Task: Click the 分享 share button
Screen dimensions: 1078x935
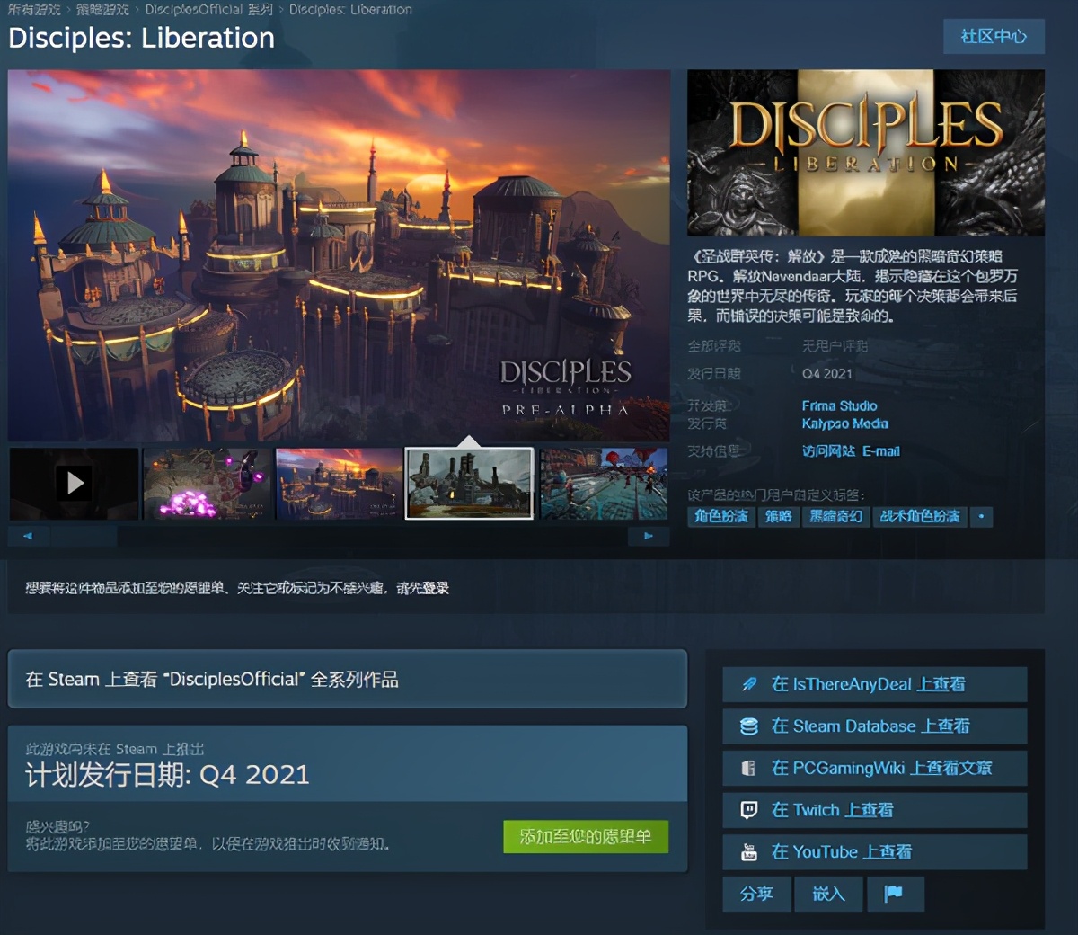Action: (756, 894)
